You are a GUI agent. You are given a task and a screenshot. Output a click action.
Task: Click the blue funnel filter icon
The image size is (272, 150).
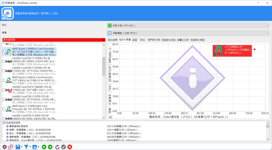click(26, 147)
